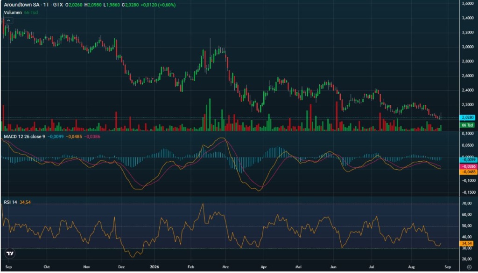Click the -0,1500 level on the MACD axis
Screen dimensions: 478x273
point(468,192)
